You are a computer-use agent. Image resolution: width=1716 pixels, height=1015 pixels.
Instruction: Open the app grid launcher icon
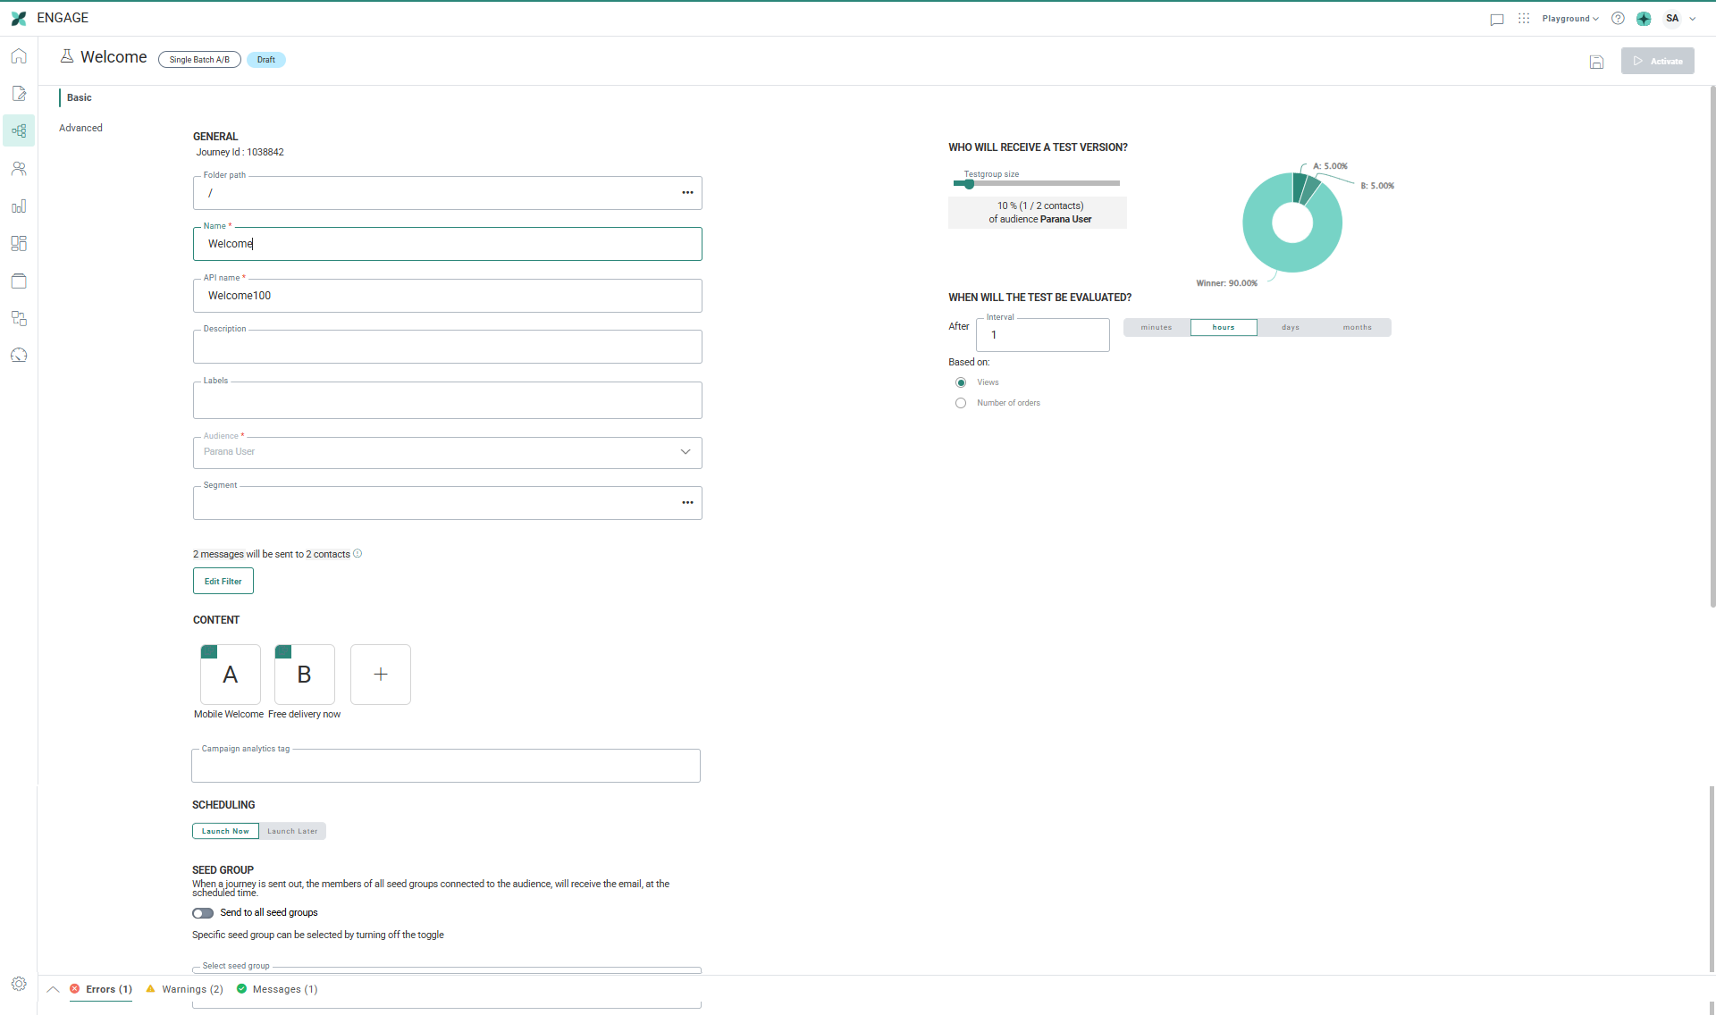coord(1524,19)
